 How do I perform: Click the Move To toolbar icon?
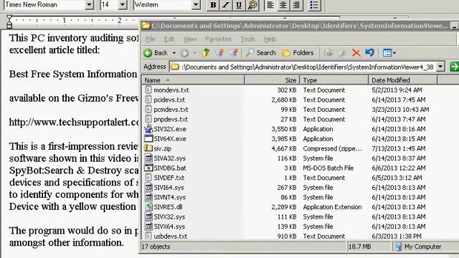(x=219, y=52)
